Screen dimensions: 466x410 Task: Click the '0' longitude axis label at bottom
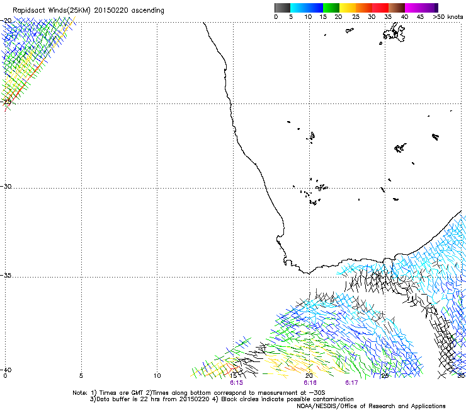(x=5, y=375)
